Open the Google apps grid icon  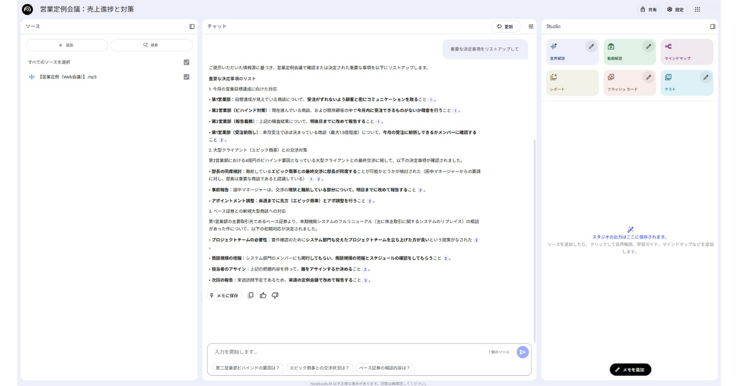point(698,10)
